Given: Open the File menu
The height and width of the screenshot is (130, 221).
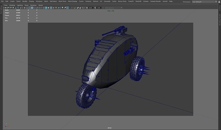Looking at the screenshot, I should 2,1.
